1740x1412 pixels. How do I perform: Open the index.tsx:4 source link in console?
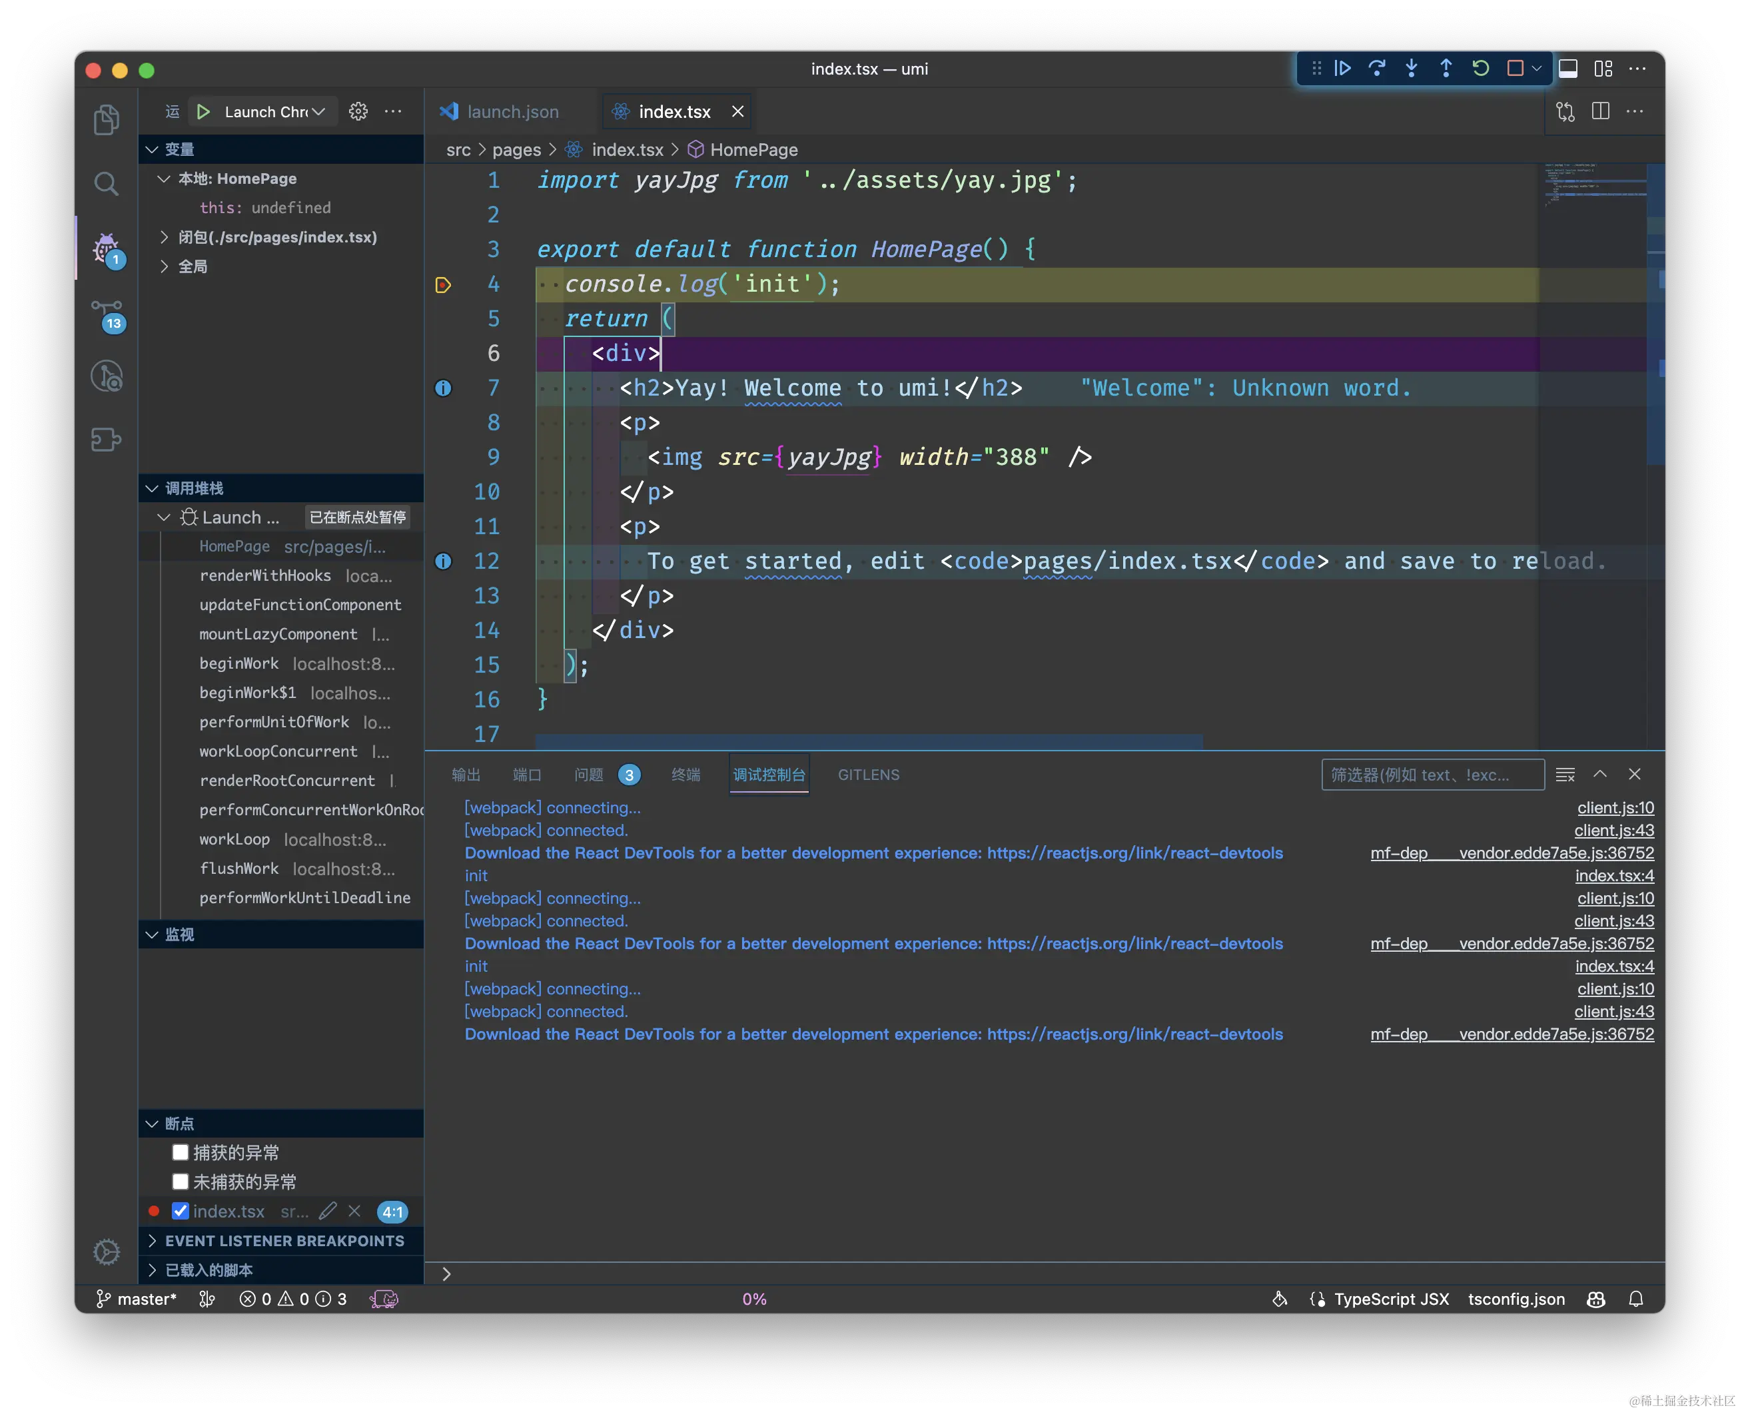(x=1614, y=876)
